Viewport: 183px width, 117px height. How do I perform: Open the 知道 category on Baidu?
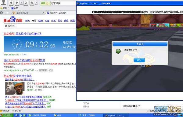(47, 21)
